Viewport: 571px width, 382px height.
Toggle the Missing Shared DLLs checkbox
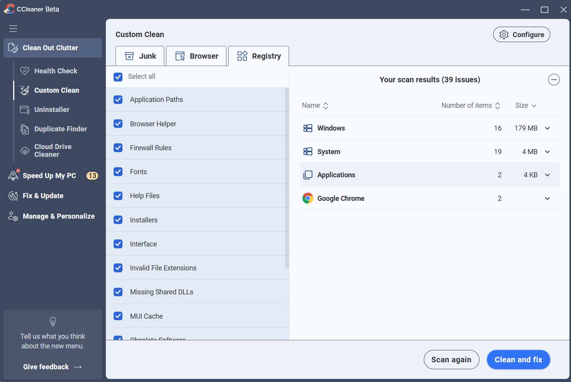coord(118,292)
